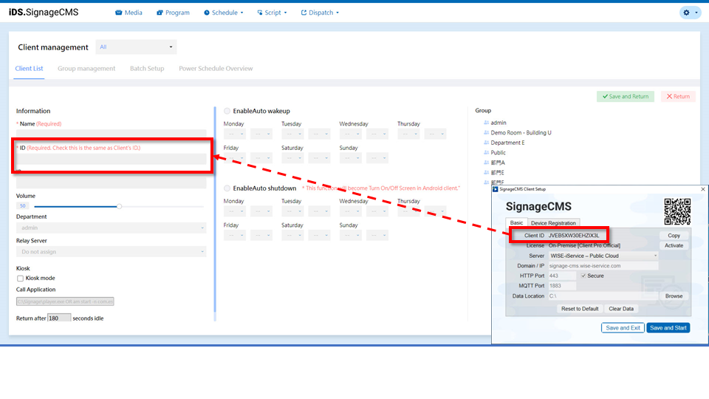This screenshot has height=399, width=709.
Task: Click the Save and Return button
Action: tap(625, 97)
